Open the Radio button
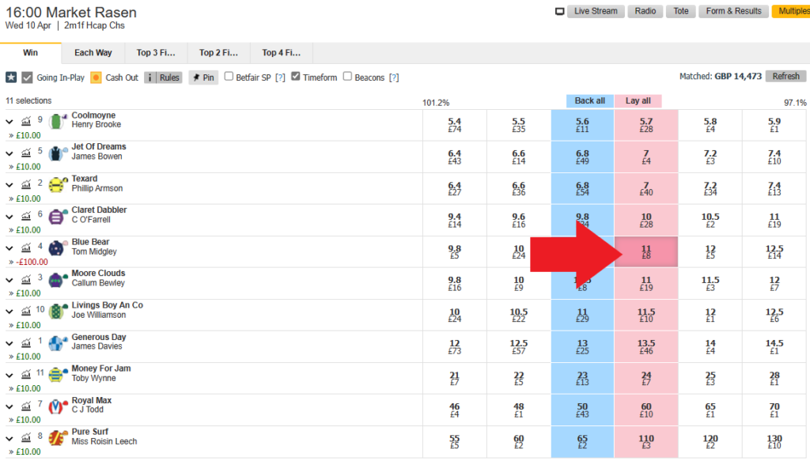This screenshot has height=461, width=810. coord(645,11)
